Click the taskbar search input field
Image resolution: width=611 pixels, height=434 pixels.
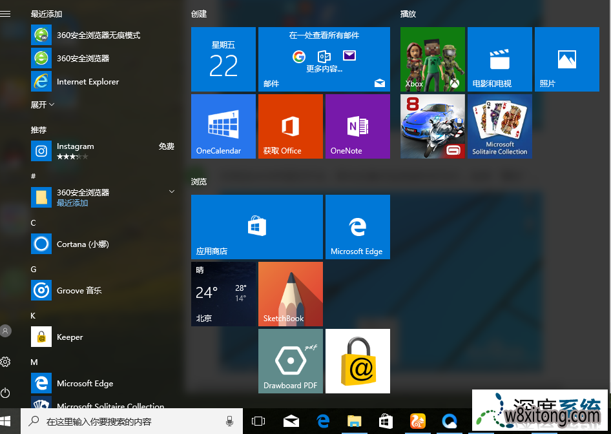click(129, 420)
